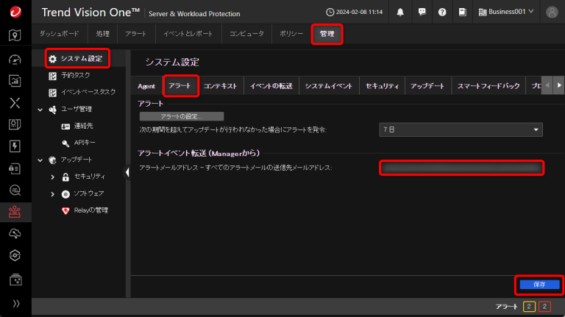Select 連絡先 in sidebar tree
Viewport: 565px width, 317px height.
(x=84, y=126)
